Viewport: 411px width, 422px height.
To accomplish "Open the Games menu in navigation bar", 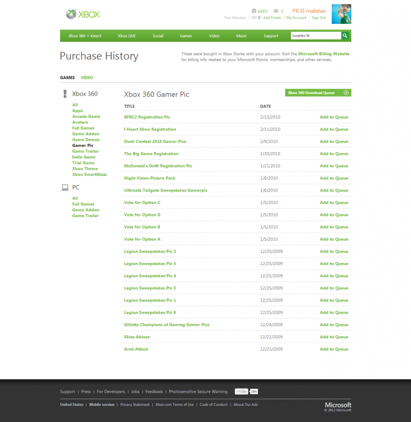I will pyautogui.click(x=186, y=36).
